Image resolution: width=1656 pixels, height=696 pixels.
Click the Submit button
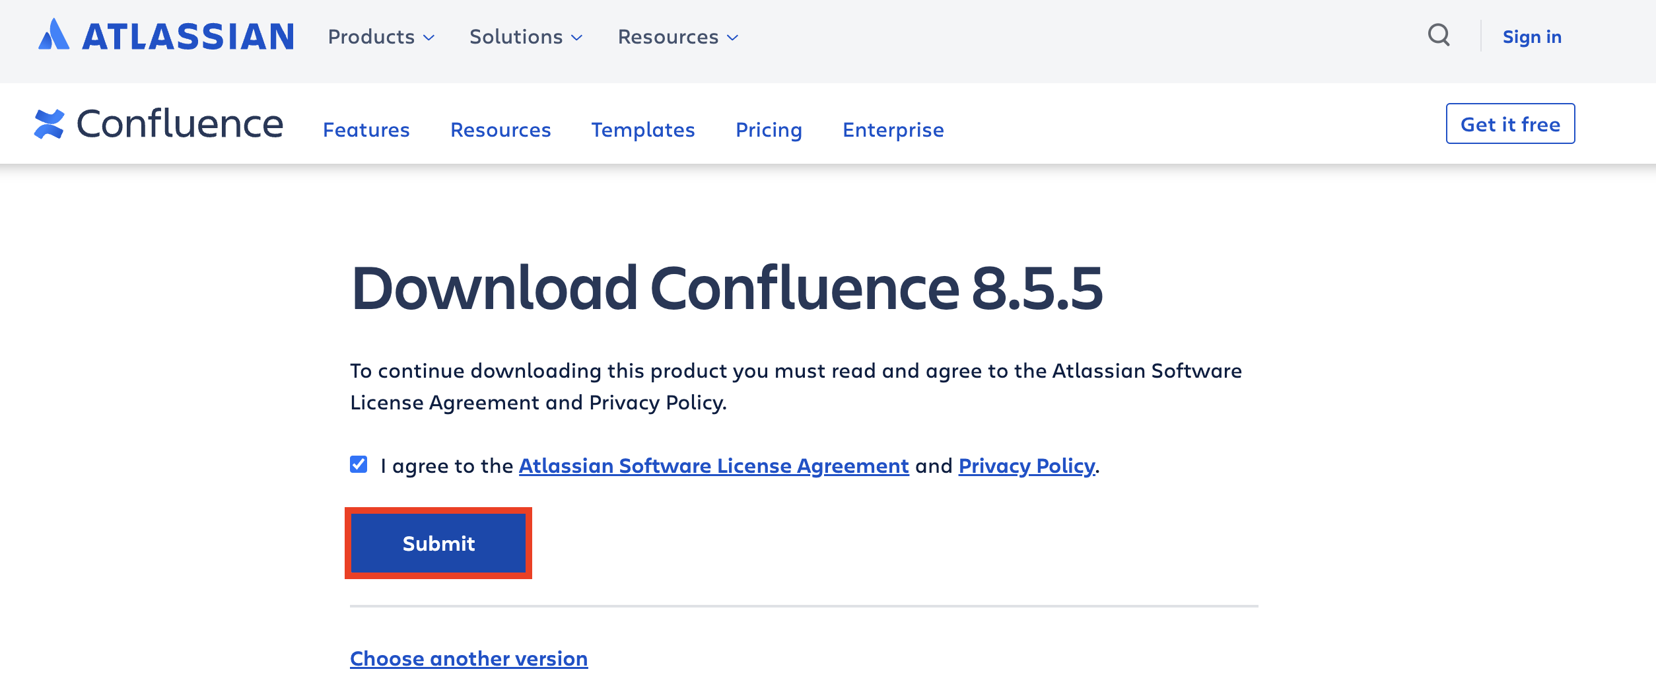click(x=438, y=543)
